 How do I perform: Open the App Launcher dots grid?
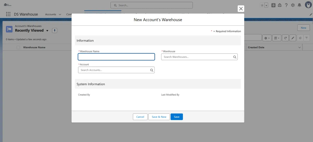click(8, 14)
